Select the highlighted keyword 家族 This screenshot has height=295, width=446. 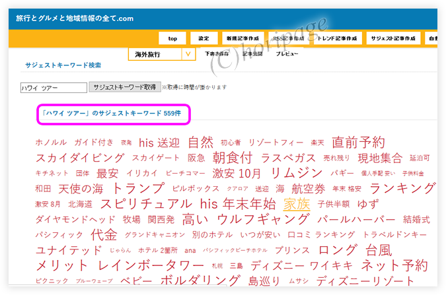pos(297,204)
